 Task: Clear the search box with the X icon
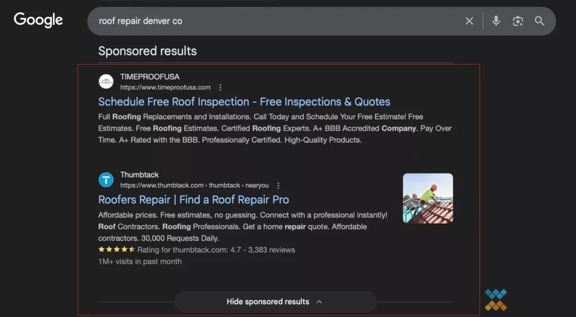[469, 21]
